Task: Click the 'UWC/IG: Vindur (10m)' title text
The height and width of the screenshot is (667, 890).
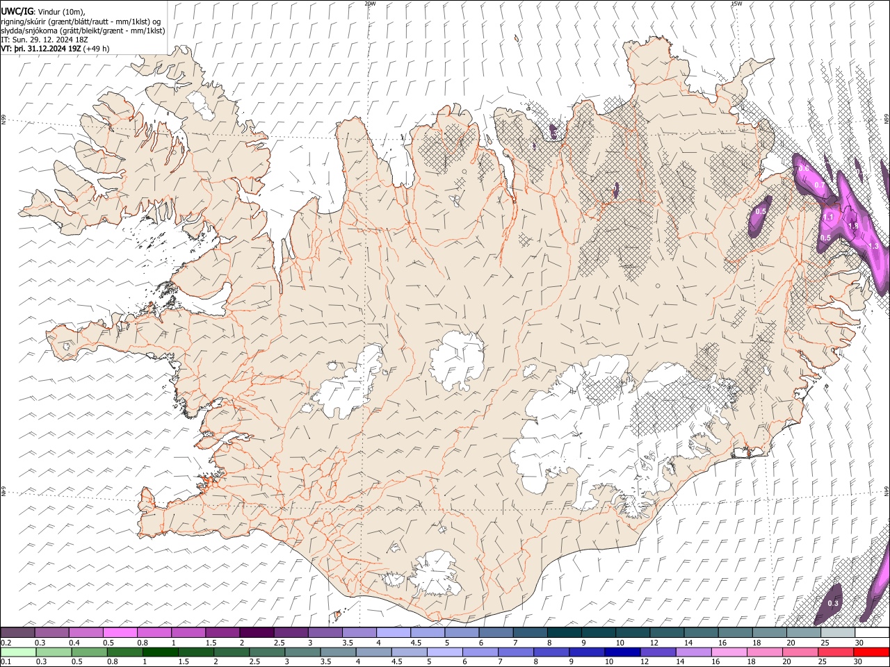Action: click(43, 11)
